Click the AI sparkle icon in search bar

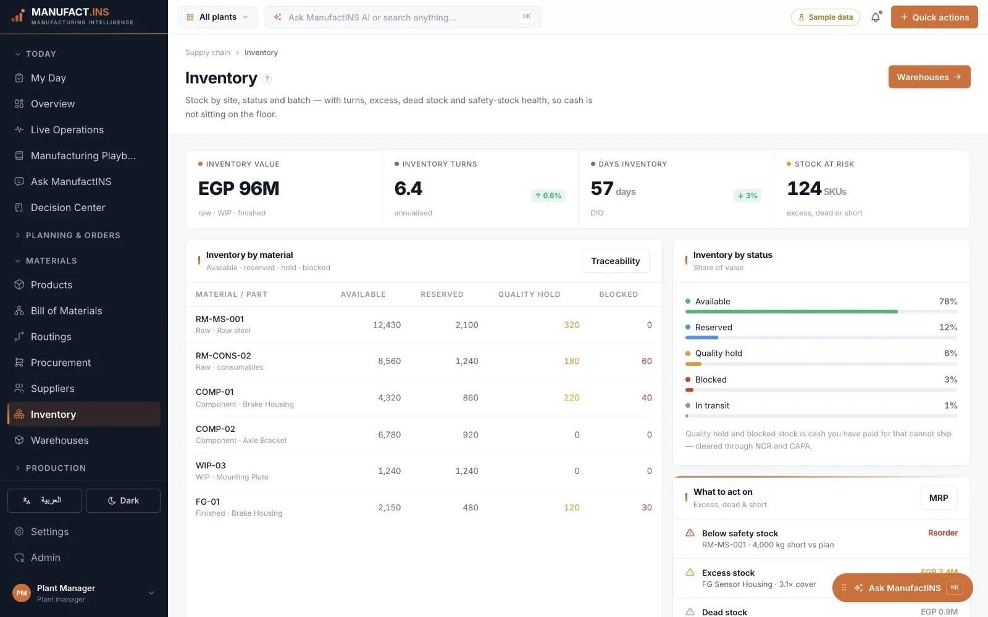(278, 17)
